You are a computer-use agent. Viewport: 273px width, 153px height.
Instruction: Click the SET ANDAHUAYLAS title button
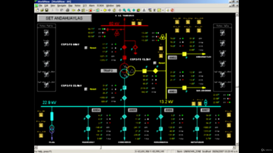point(64,18)
